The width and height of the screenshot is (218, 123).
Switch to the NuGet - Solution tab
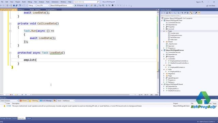coord(35,10)
